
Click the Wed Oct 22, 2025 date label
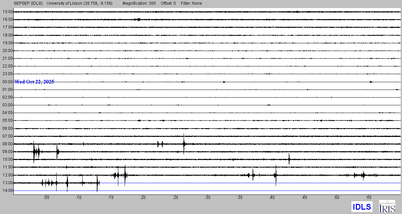(34, 82)
